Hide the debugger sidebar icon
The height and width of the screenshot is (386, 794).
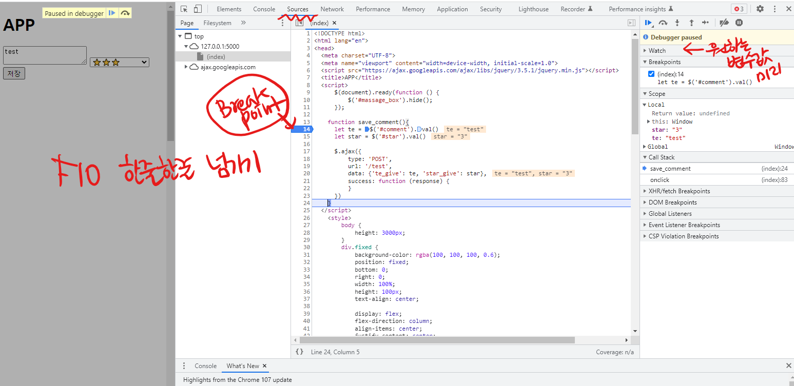click(x=632, y=23)
